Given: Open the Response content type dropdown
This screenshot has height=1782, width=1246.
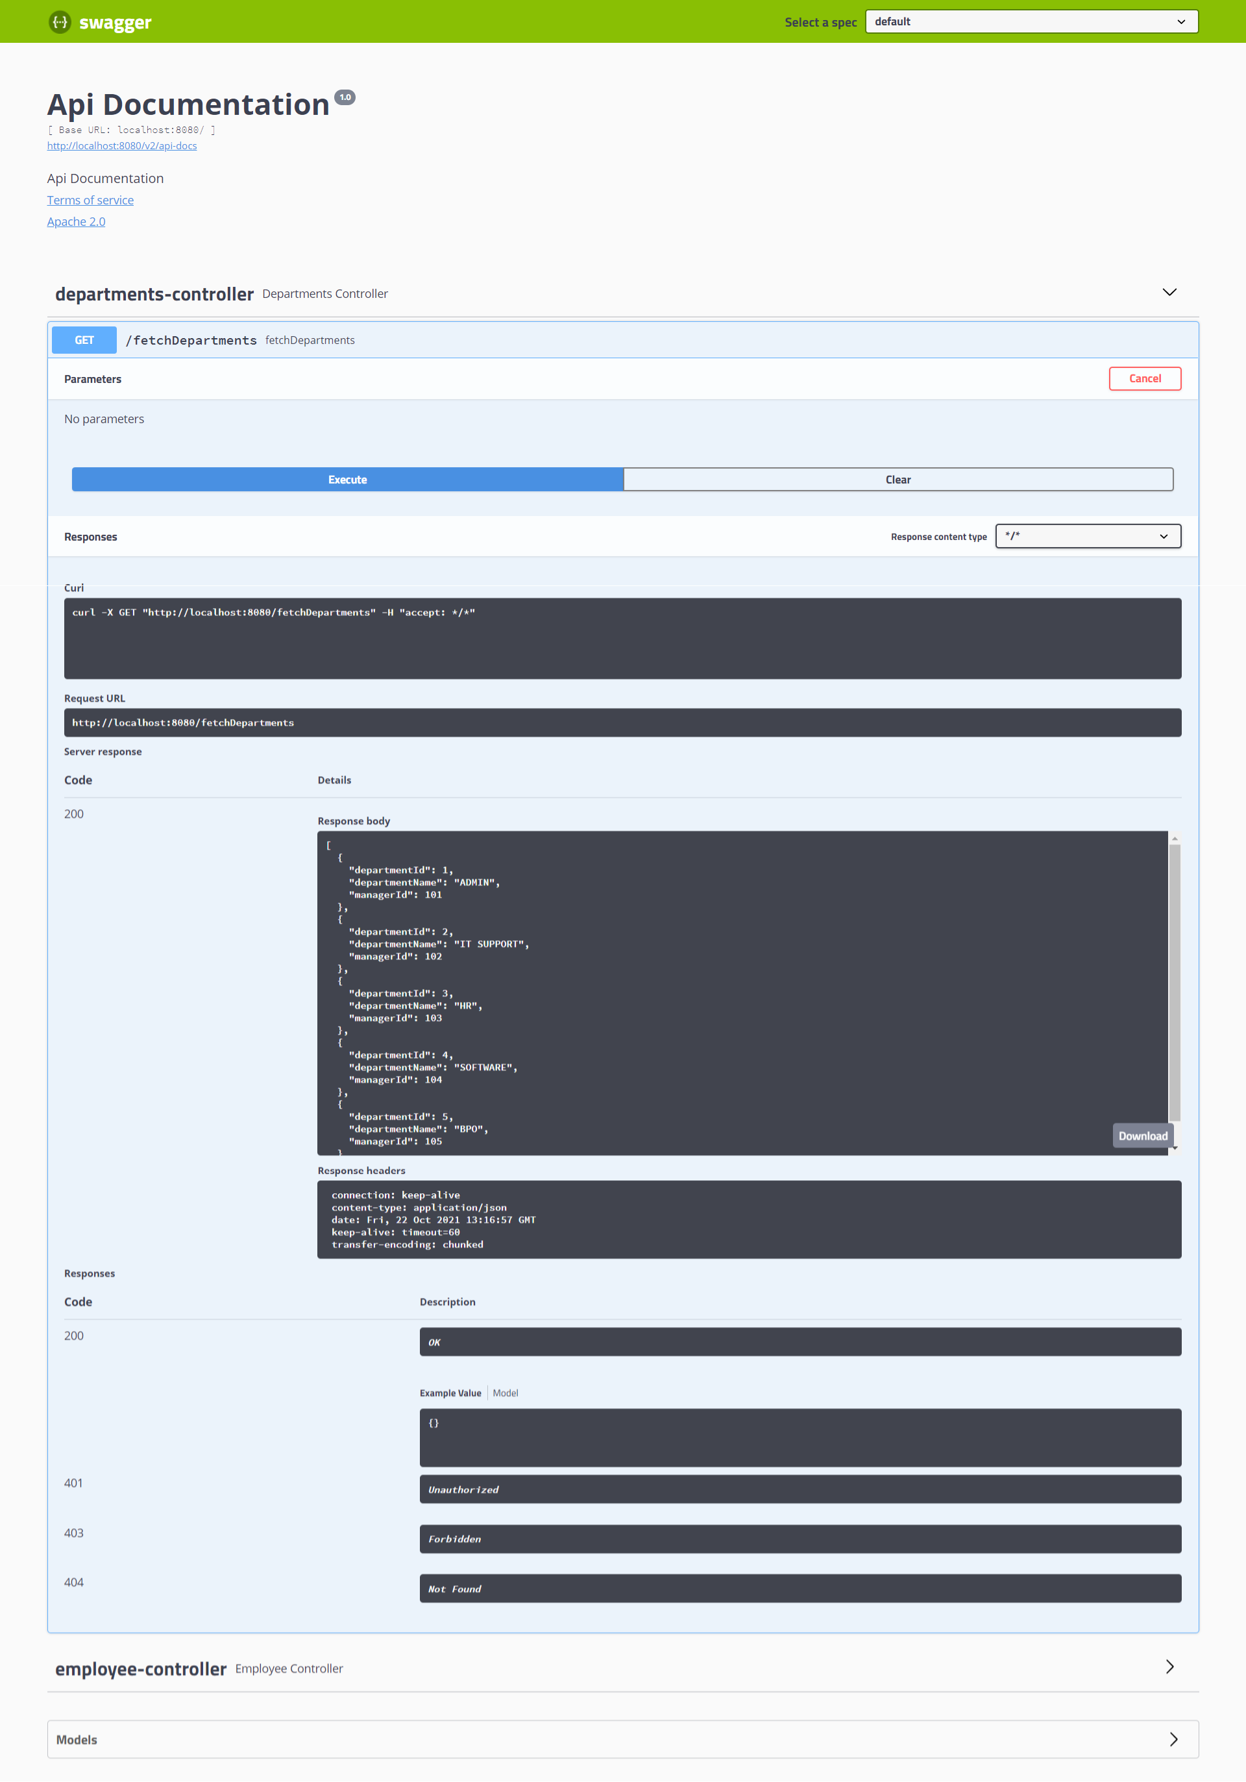Looking at the screenshot, I should 1088,535.
